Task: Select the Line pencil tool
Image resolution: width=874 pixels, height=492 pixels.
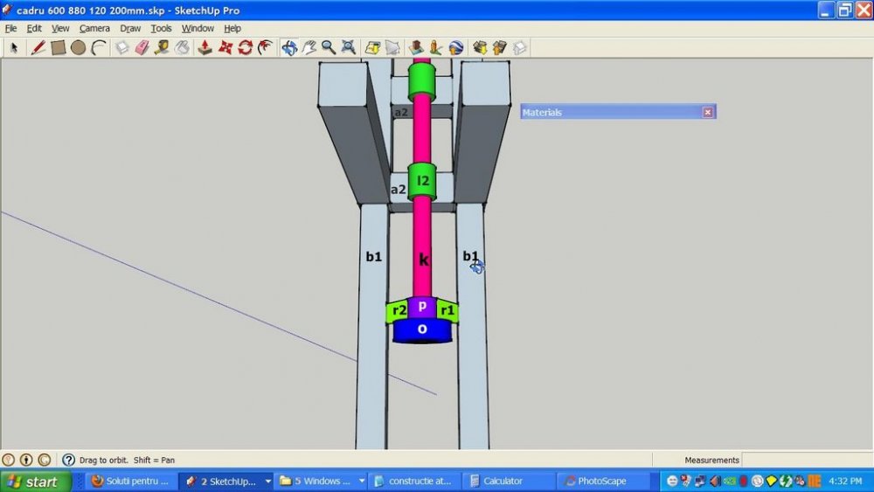Action: pyautogui.click(x=38, y=48)
